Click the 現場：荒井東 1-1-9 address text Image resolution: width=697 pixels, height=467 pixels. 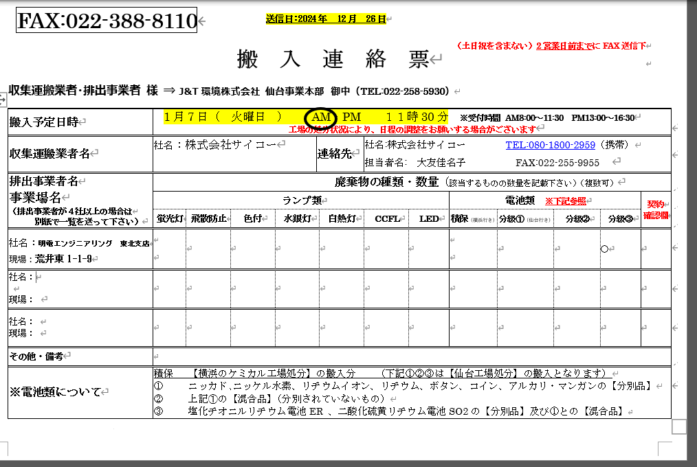pos(50,259)
